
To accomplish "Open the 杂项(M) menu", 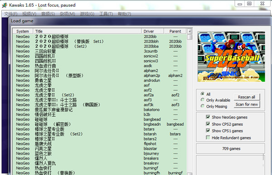I will (67, 14).
